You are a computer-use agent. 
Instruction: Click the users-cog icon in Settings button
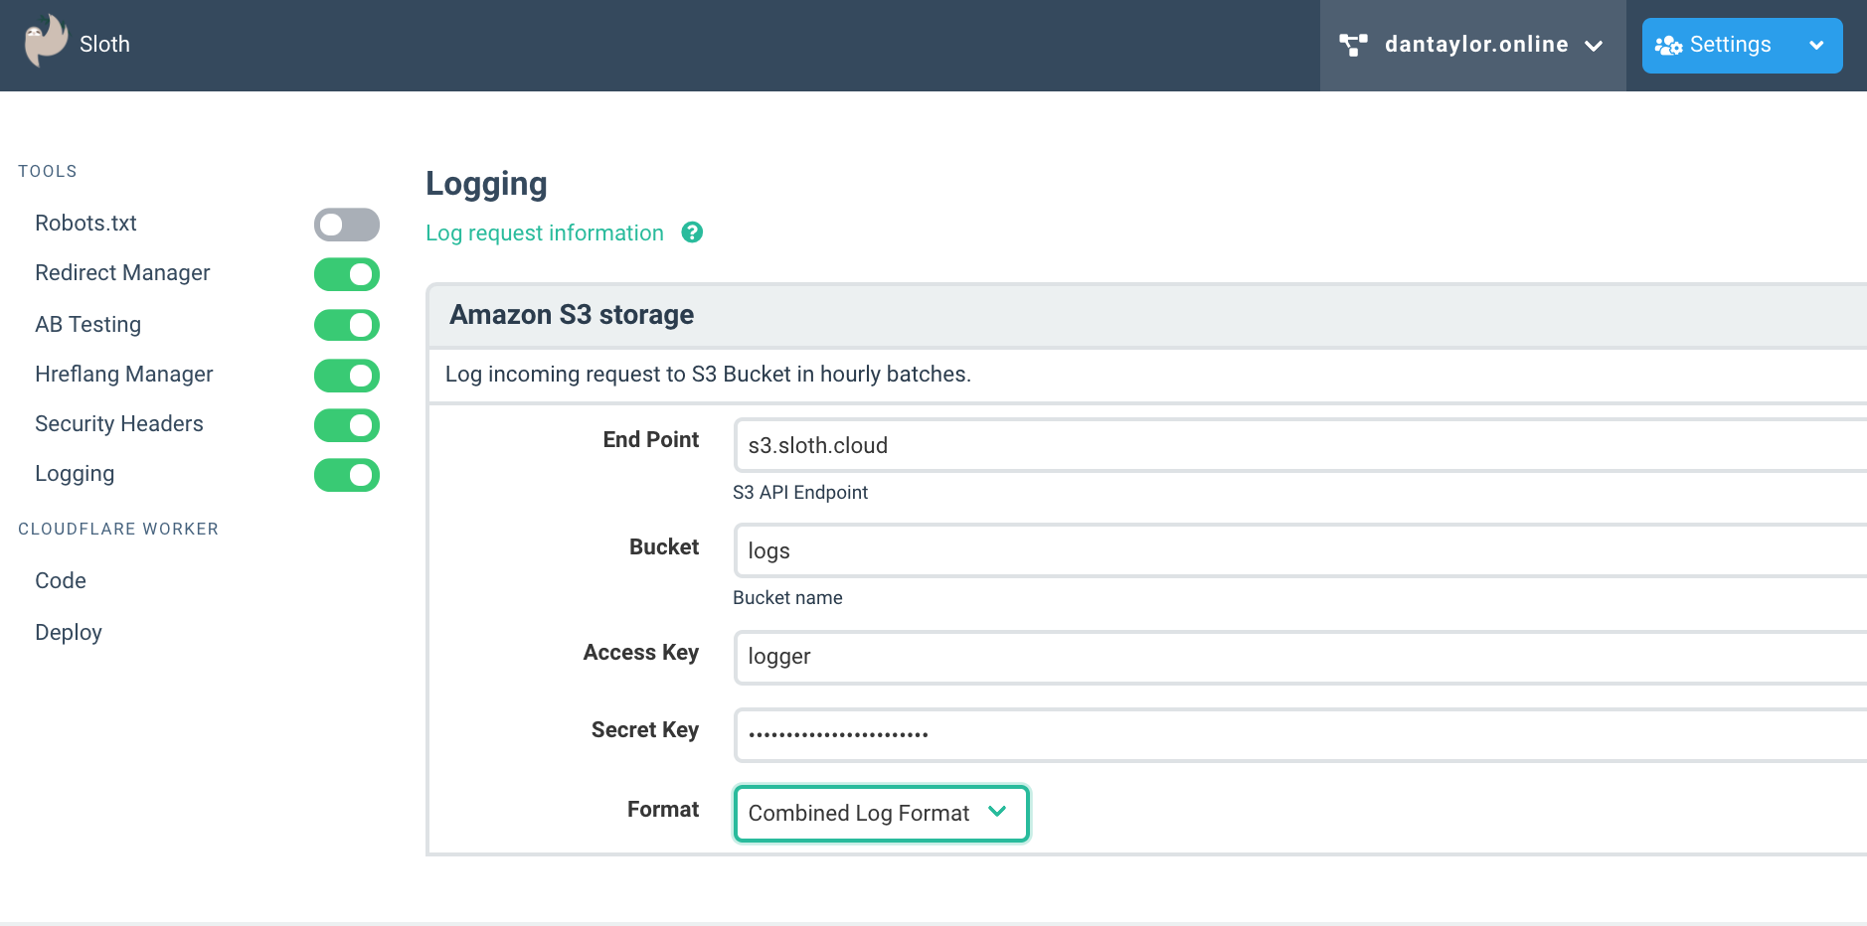coord(1667,46)
